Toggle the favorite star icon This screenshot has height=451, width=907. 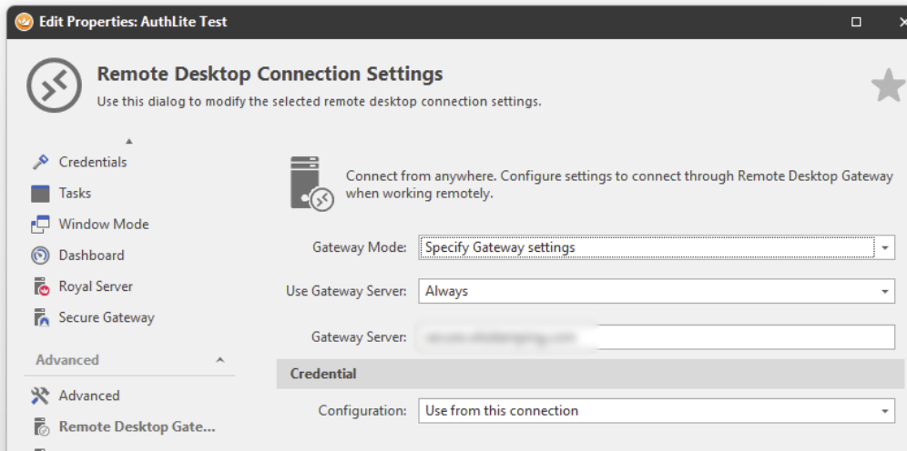pyautogui.click(x=888, y=85)
